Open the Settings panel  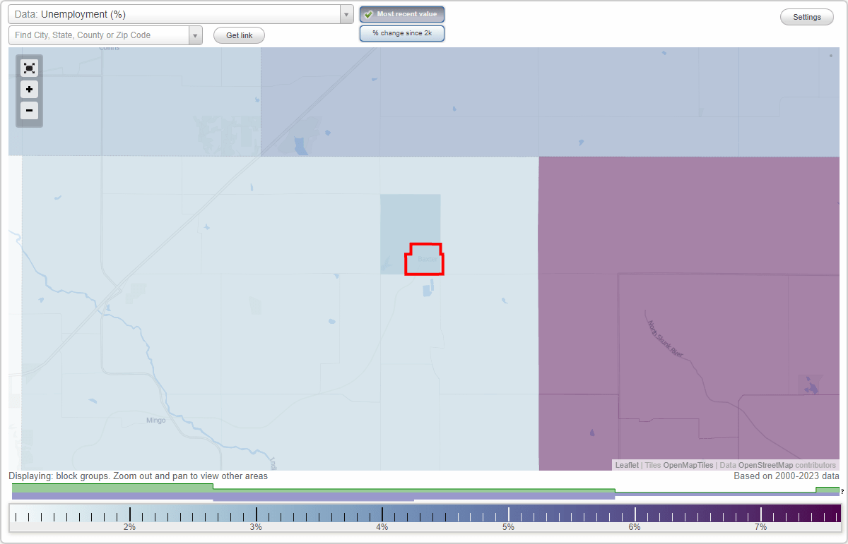[x=806, y=16]
